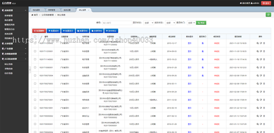The height and width of the screenshot is (133, 274).
Task: Open 求购信息 in the sidebar menu
Action: tap(9, 68)
